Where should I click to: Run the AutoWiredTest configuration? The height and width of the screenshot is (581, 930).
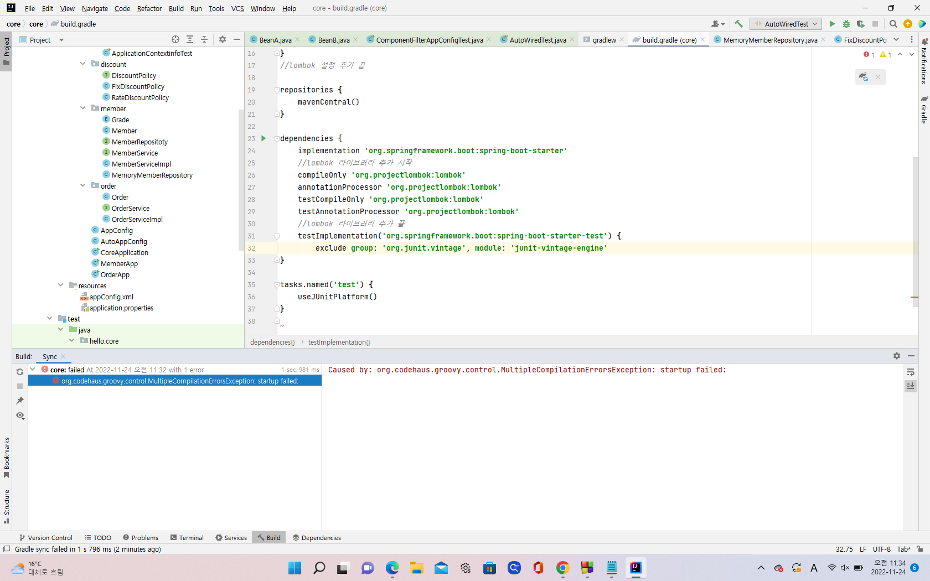pyautogui.click(x=832, y=24)
